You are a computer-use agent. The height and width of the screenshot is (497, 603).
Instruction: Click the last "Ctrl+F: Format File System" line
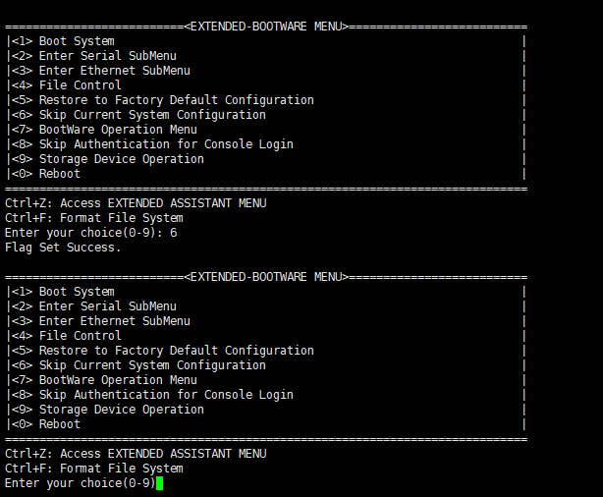[93, 469]
